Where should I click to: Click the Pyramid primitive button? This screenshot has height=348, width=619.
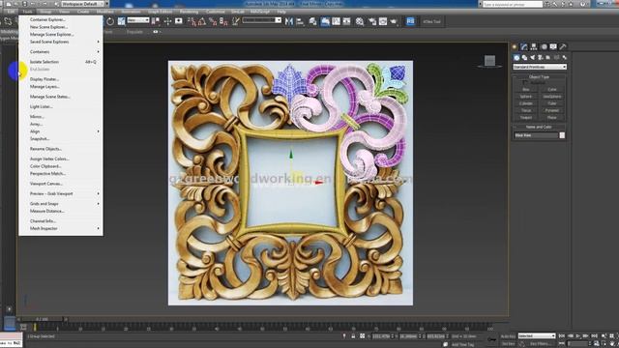[x=552, y=110]
